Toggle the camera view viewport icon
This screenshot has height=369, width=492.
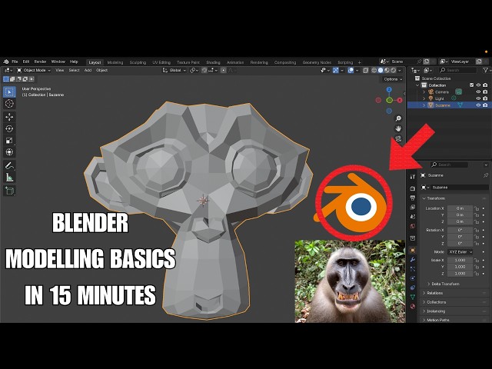(398, 138)
